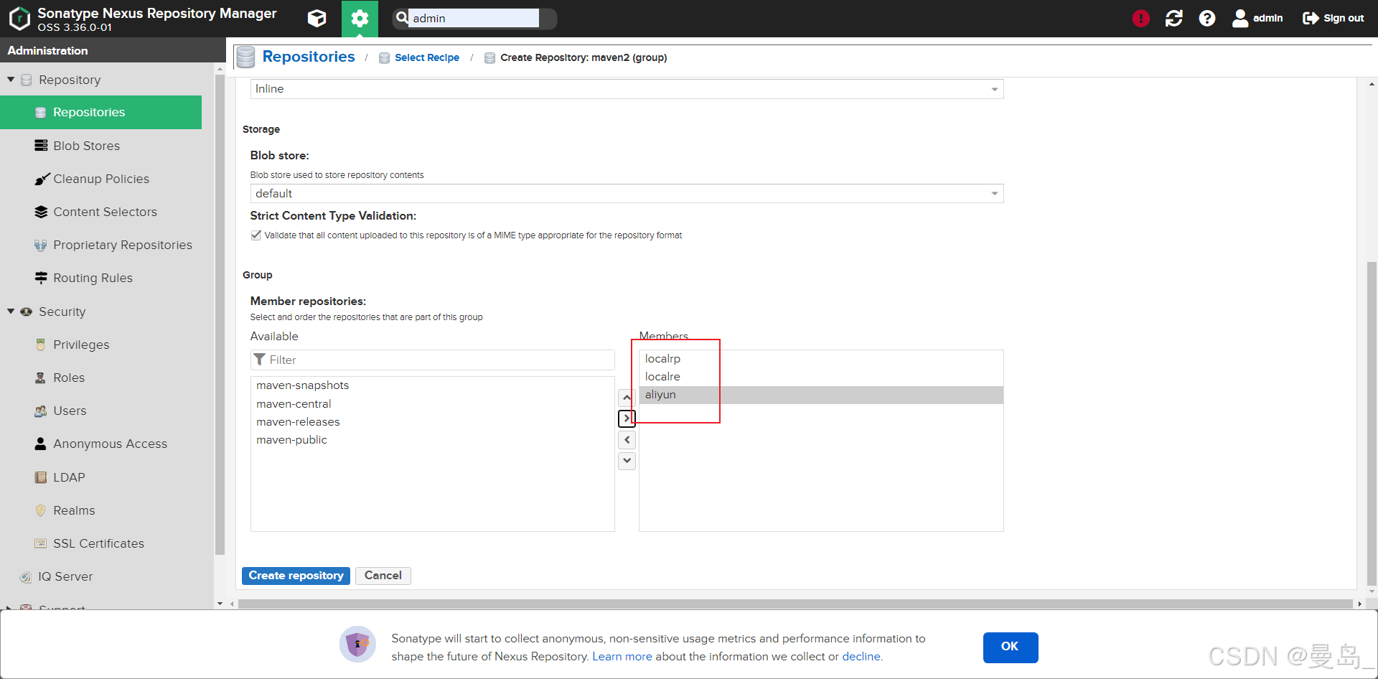
Task: Click the sidebar vertical scrollbar
Action: pyautogui.click(x=220, y=314)
